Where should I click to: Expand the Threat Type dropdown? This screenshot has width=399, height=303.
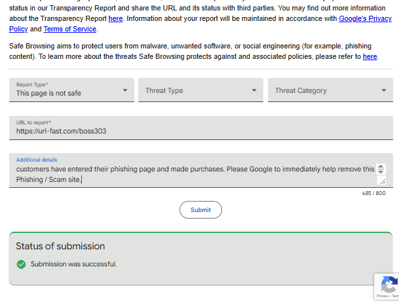coord(200,90)
